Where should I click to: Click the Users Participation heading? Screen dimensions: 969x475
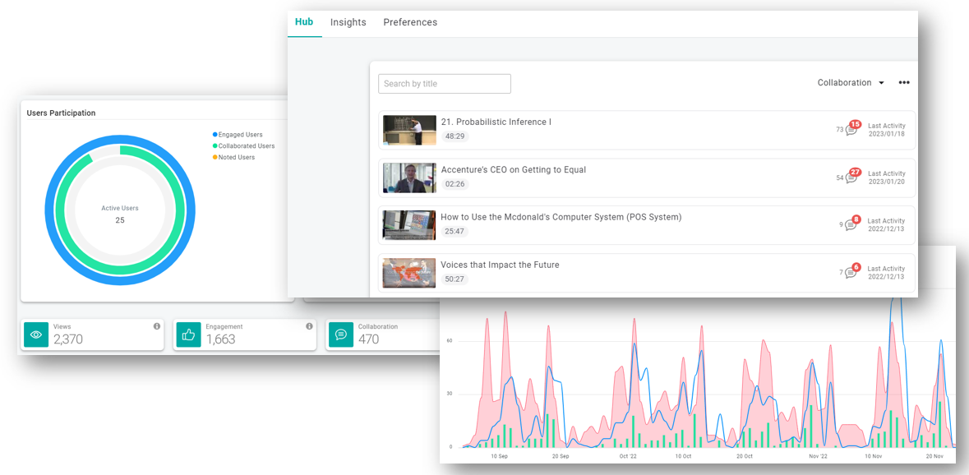pos(61,113)
